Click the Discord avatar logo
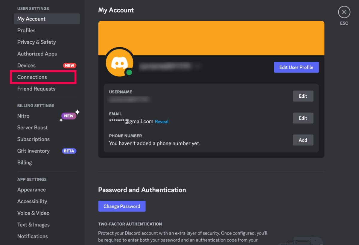359x245 pixels. pos(119,63)
